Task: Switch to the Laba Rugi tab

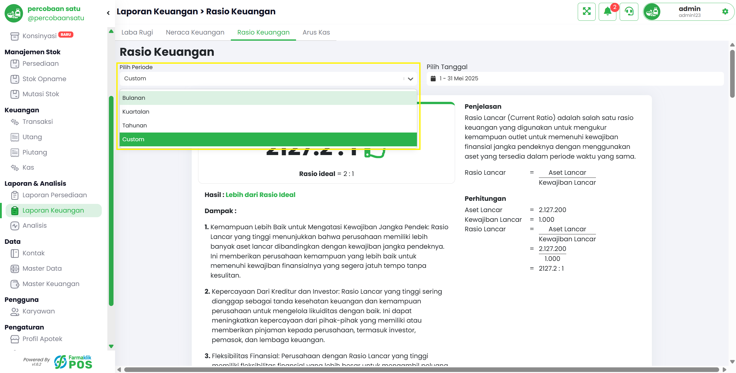Action: (137, 32)
